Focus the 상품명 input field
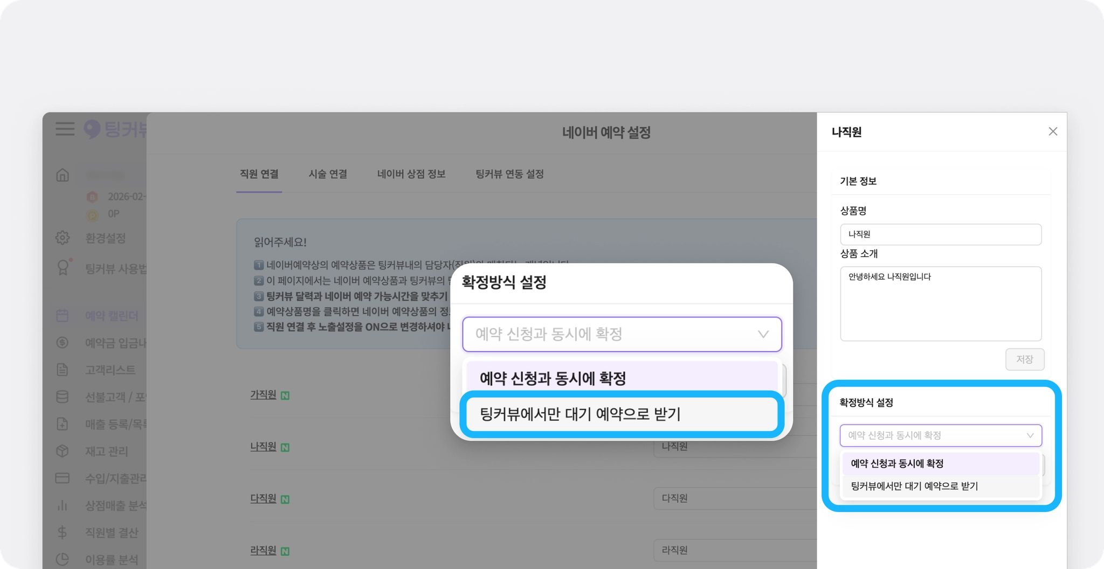The image size is (1104, 569). click(941, 234)
